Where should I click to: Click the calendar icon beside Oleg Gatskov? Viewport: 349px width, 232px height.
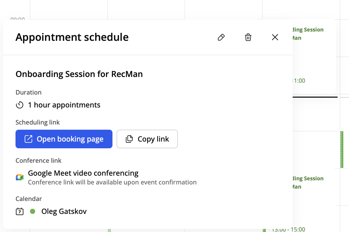[x=20, y=211]
